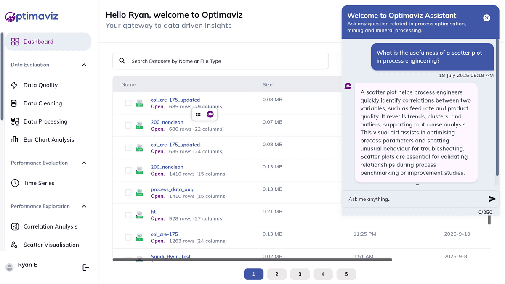The image size is (505, 284).
Task: Click the Time Series clock icon
Action: (x=15, y=183)
